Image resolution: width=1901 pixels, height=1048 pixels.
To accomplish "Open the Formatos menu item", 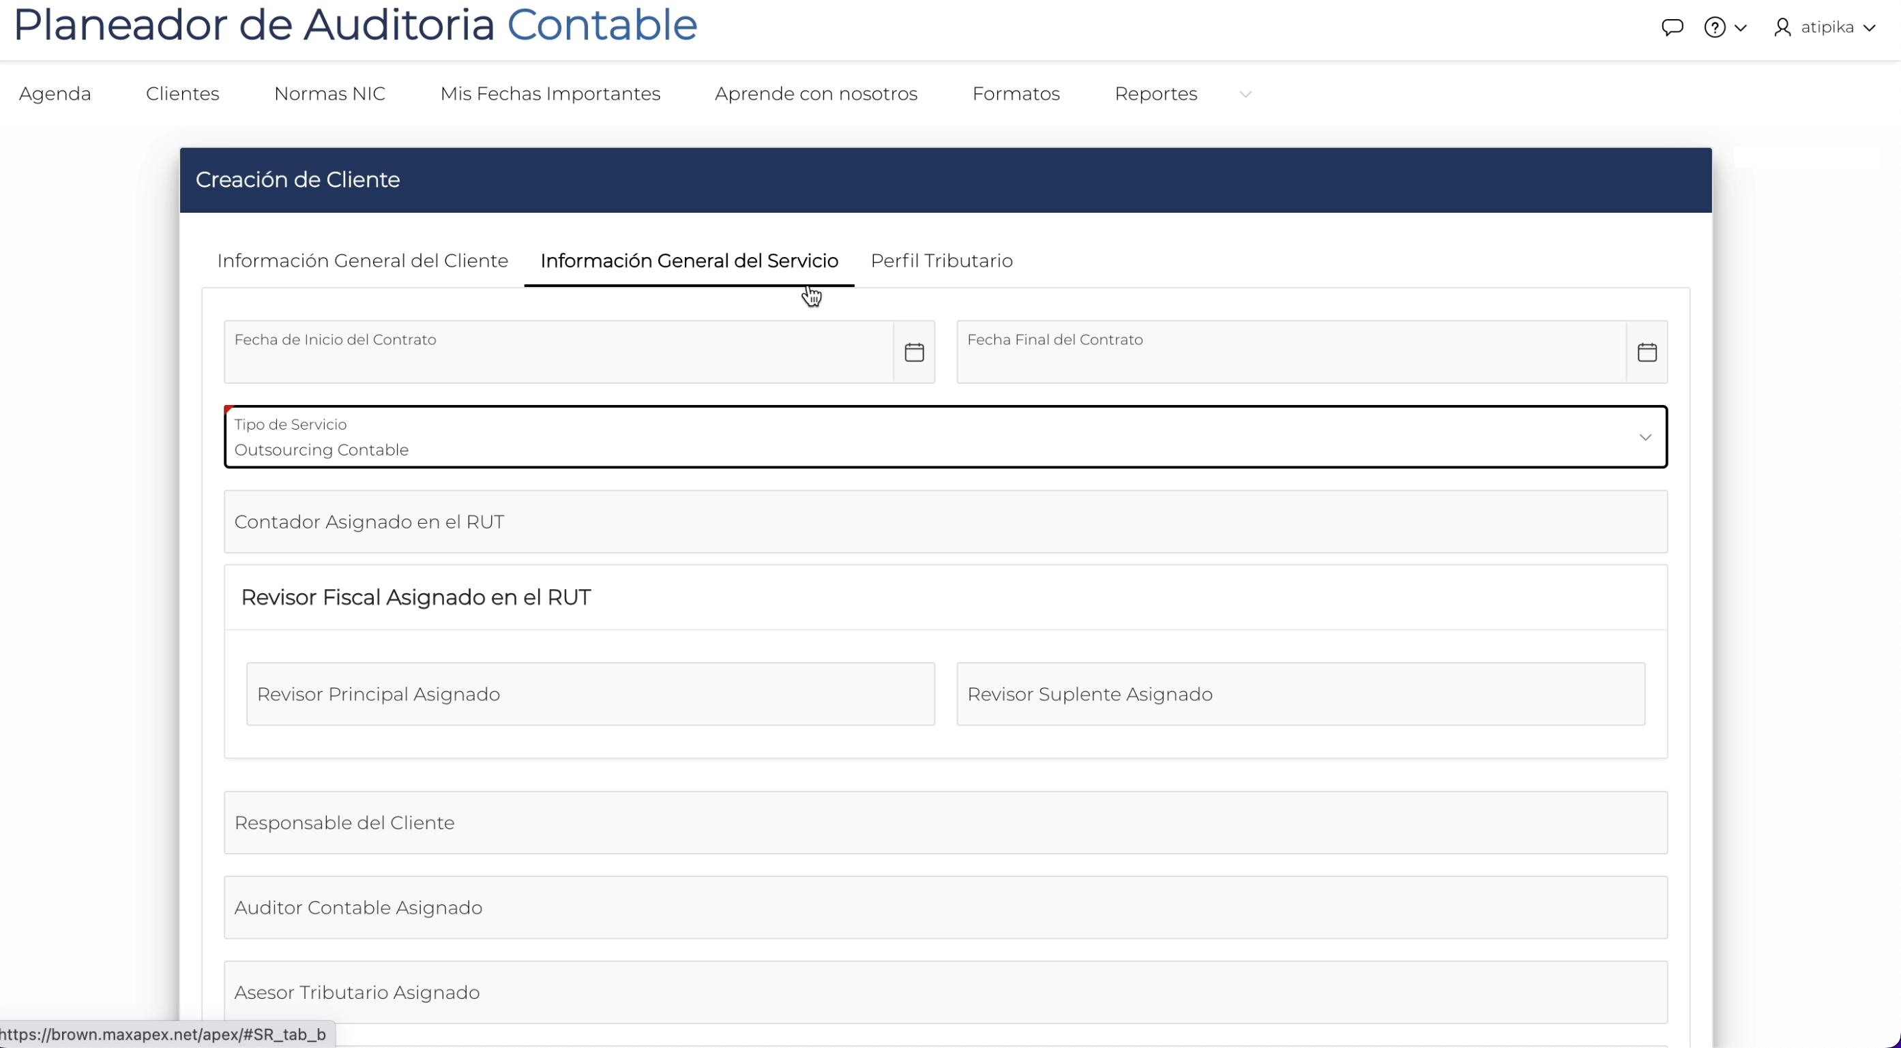I will pyautogui.click(x=1016, y=93).
